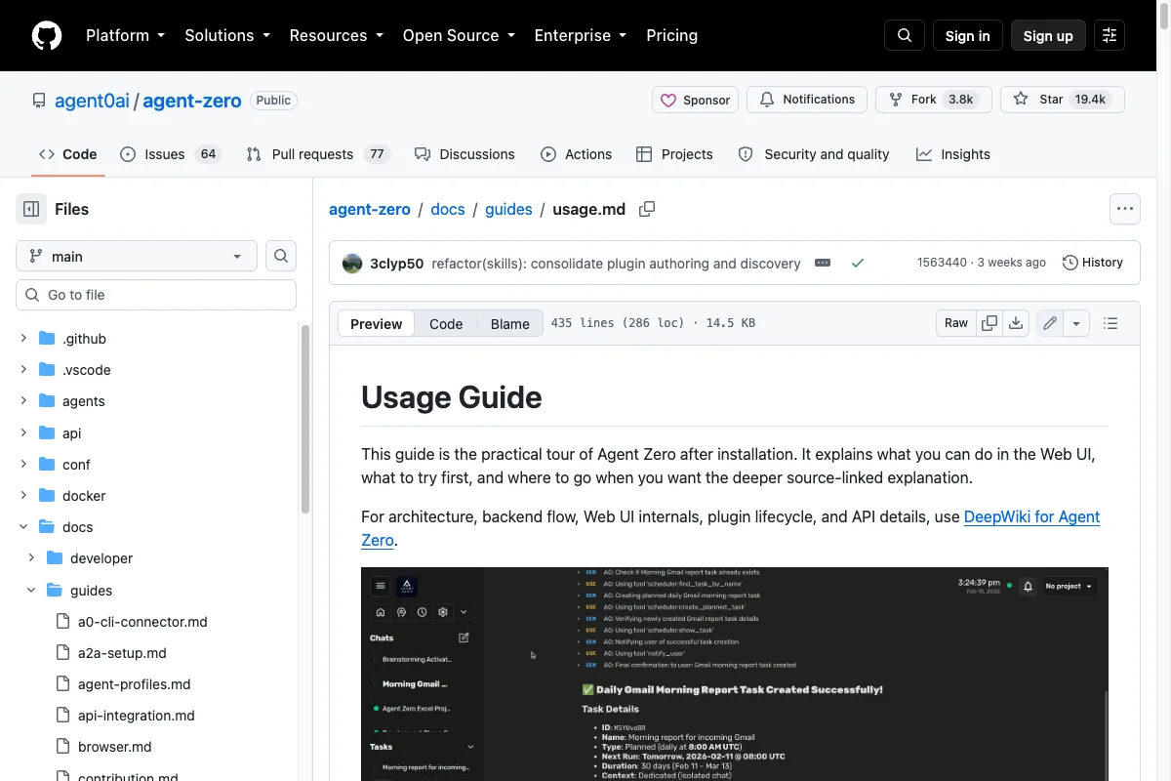Screen dimensions: 1171x781
Task: Click the .github folder icon
Action: tap(47, 339)
